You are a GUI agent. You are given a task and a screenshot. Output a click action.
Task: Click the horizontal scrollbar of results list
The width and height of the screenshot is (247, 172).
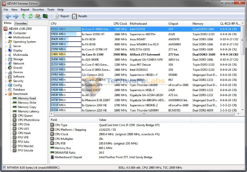point(144,114)
